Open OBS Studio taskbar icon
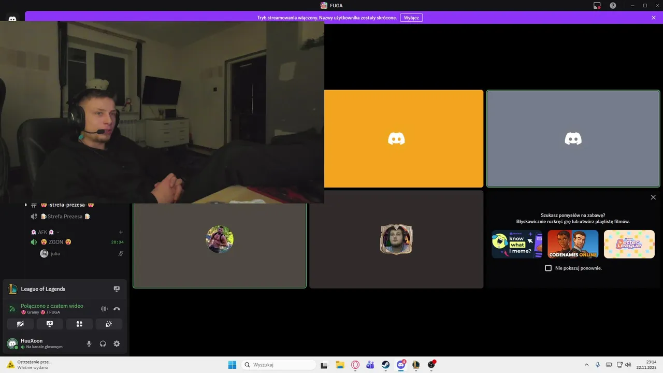 click(431, 365)
